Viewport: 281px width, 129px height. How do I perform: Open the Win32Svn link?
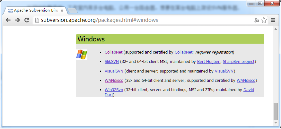click(114, 90)
